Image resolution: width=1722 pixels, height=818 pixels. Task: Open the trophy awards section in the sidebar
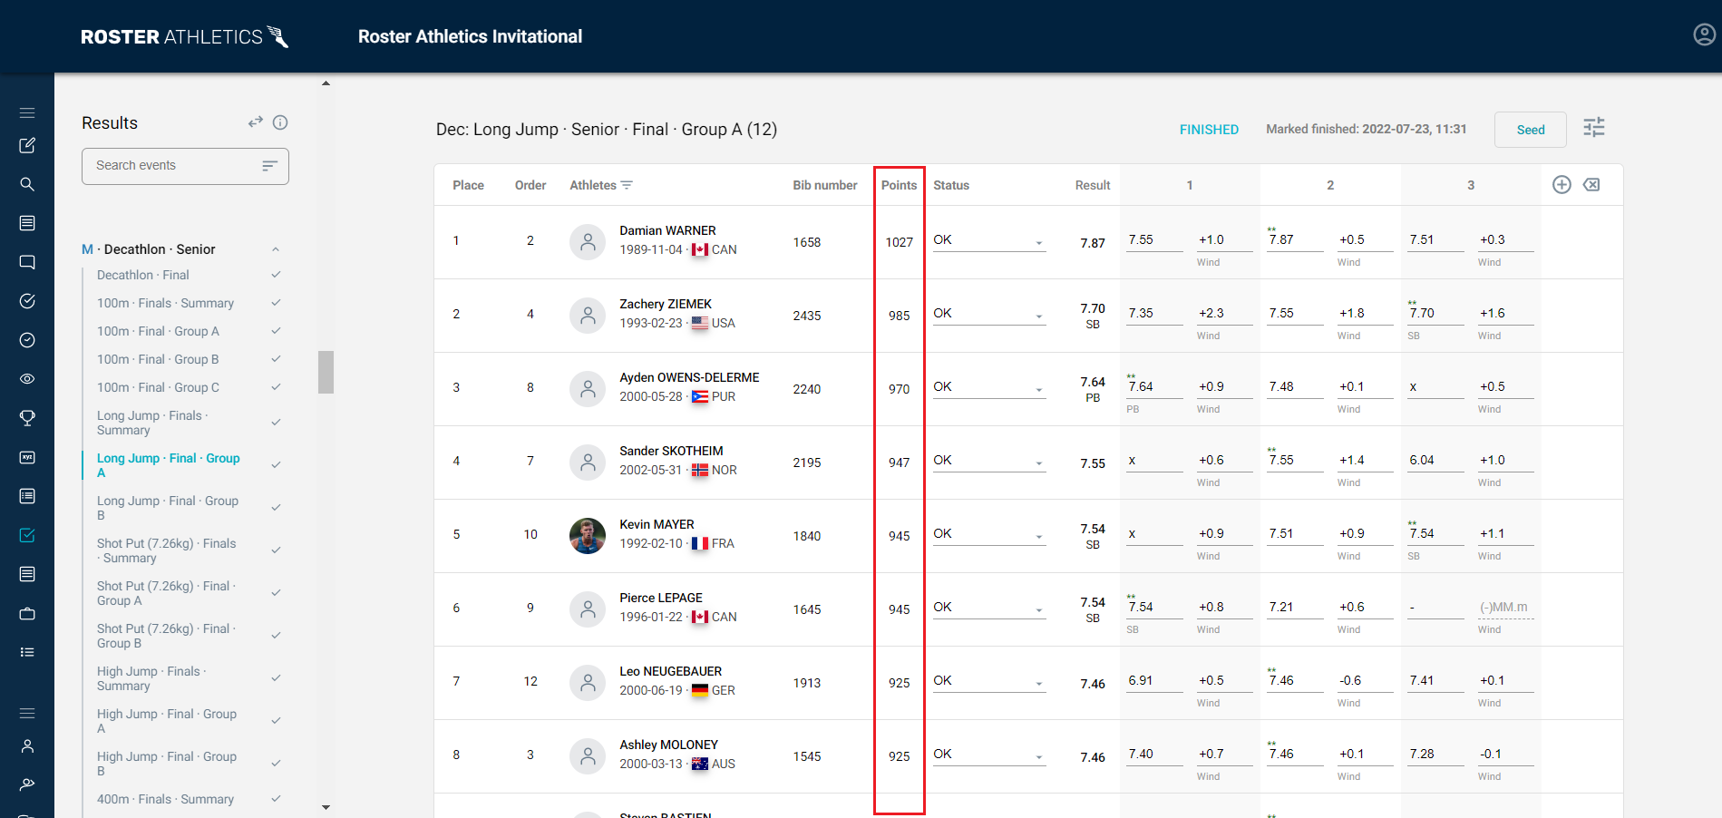tap(27, 417)
